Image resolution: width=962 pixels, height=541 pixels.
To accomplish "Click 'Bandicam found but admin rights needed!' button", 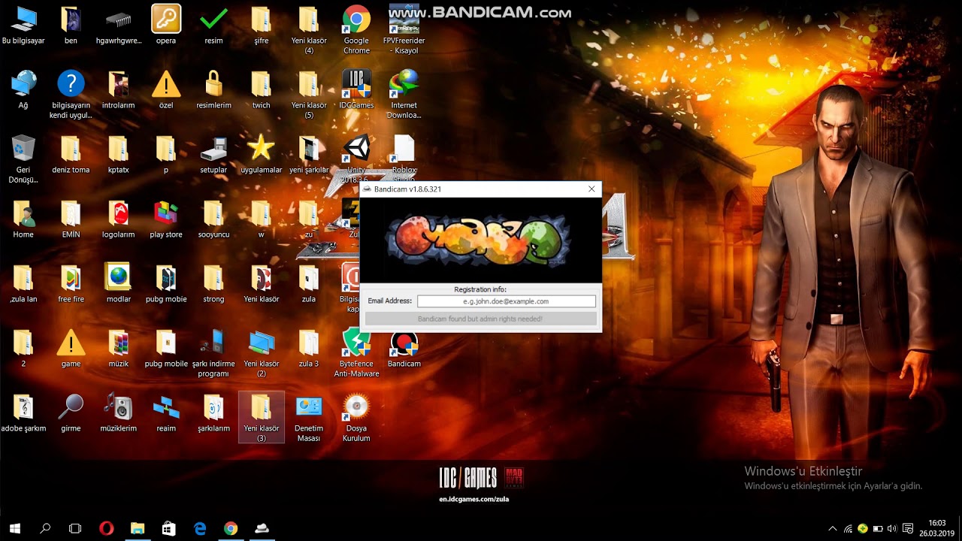I will [480, 319].
